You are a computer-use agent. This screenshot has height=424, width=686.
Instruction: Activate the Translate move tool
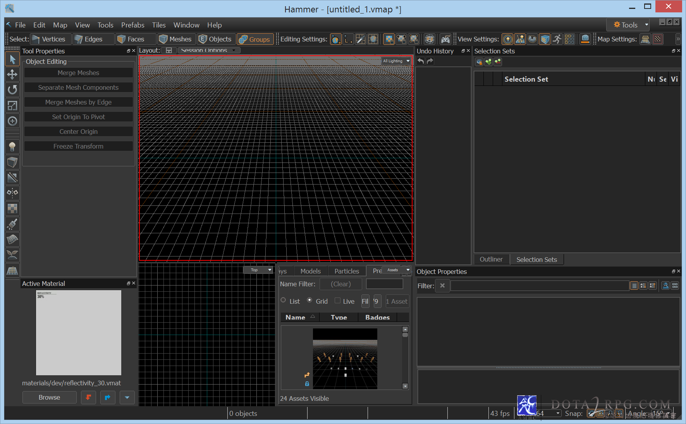tap(12, 74)
